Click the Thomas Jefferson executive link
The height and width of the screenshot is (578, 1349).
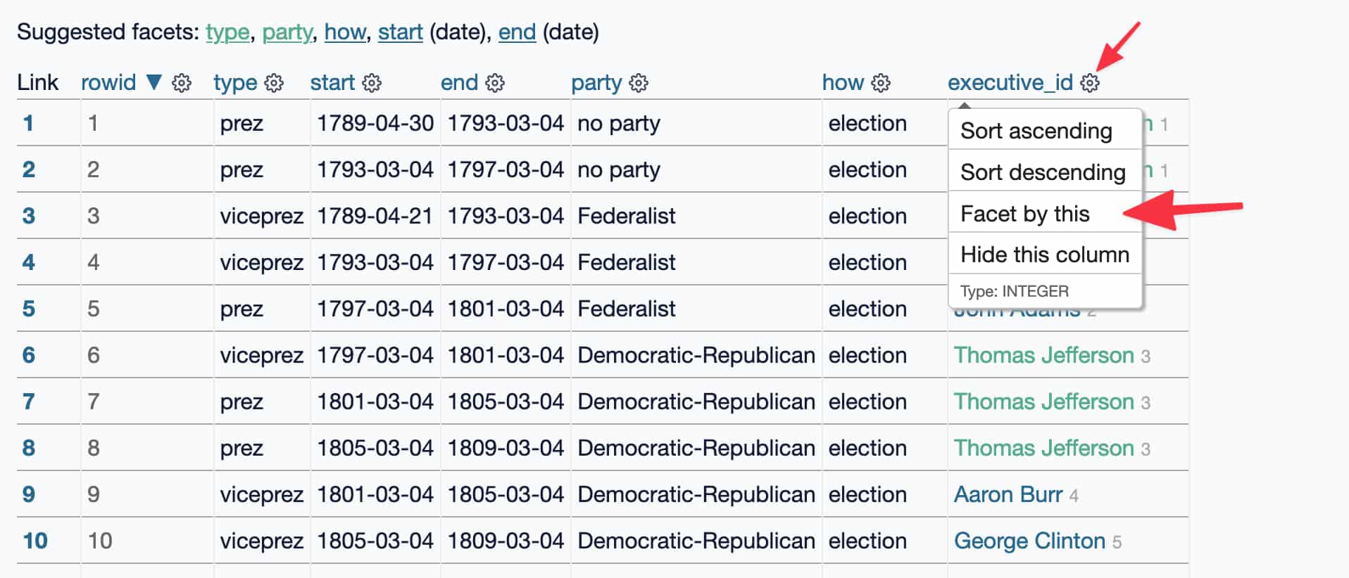coord(1045,355)
